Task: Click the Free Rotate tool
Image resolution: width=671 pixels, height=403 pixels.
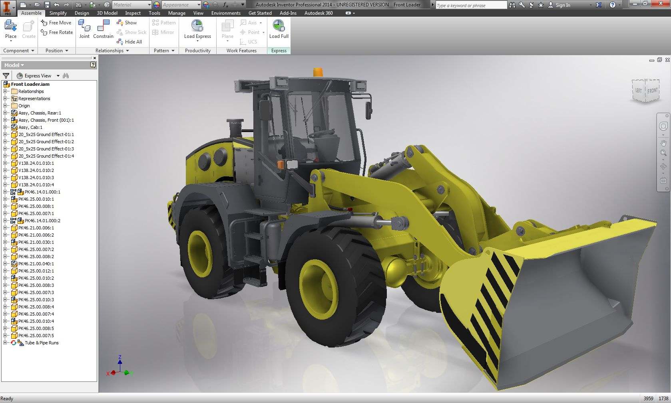Action: click(x=57, y=32)
